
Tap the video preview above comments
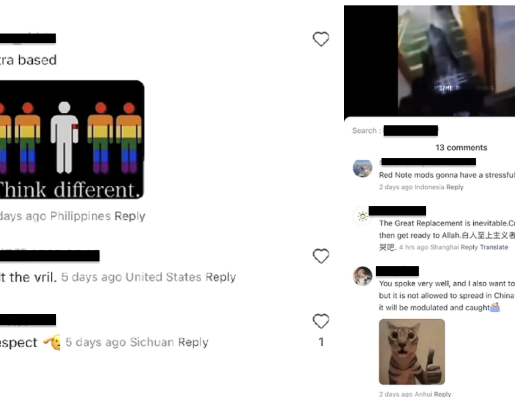click(x=429, y=61)
